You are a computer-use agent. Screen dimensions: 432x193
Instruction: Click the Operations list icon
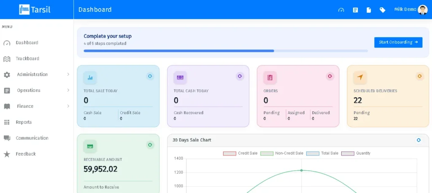(7, 91)
